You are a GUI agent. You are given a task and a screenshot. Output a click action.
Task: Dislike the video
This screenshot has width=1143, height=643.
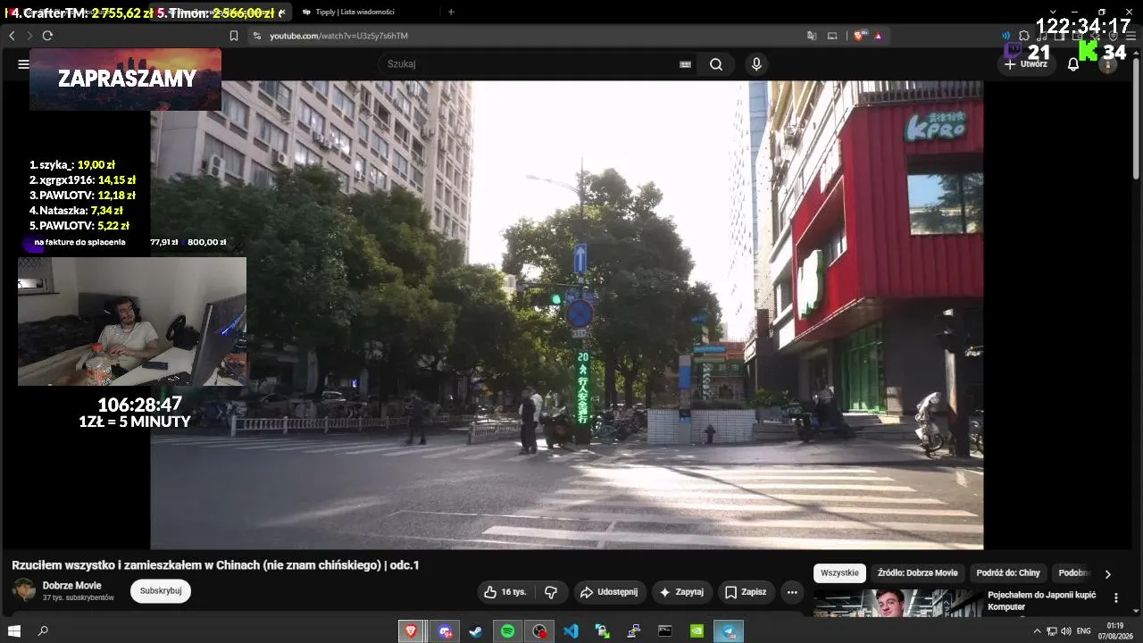[551, 592]
